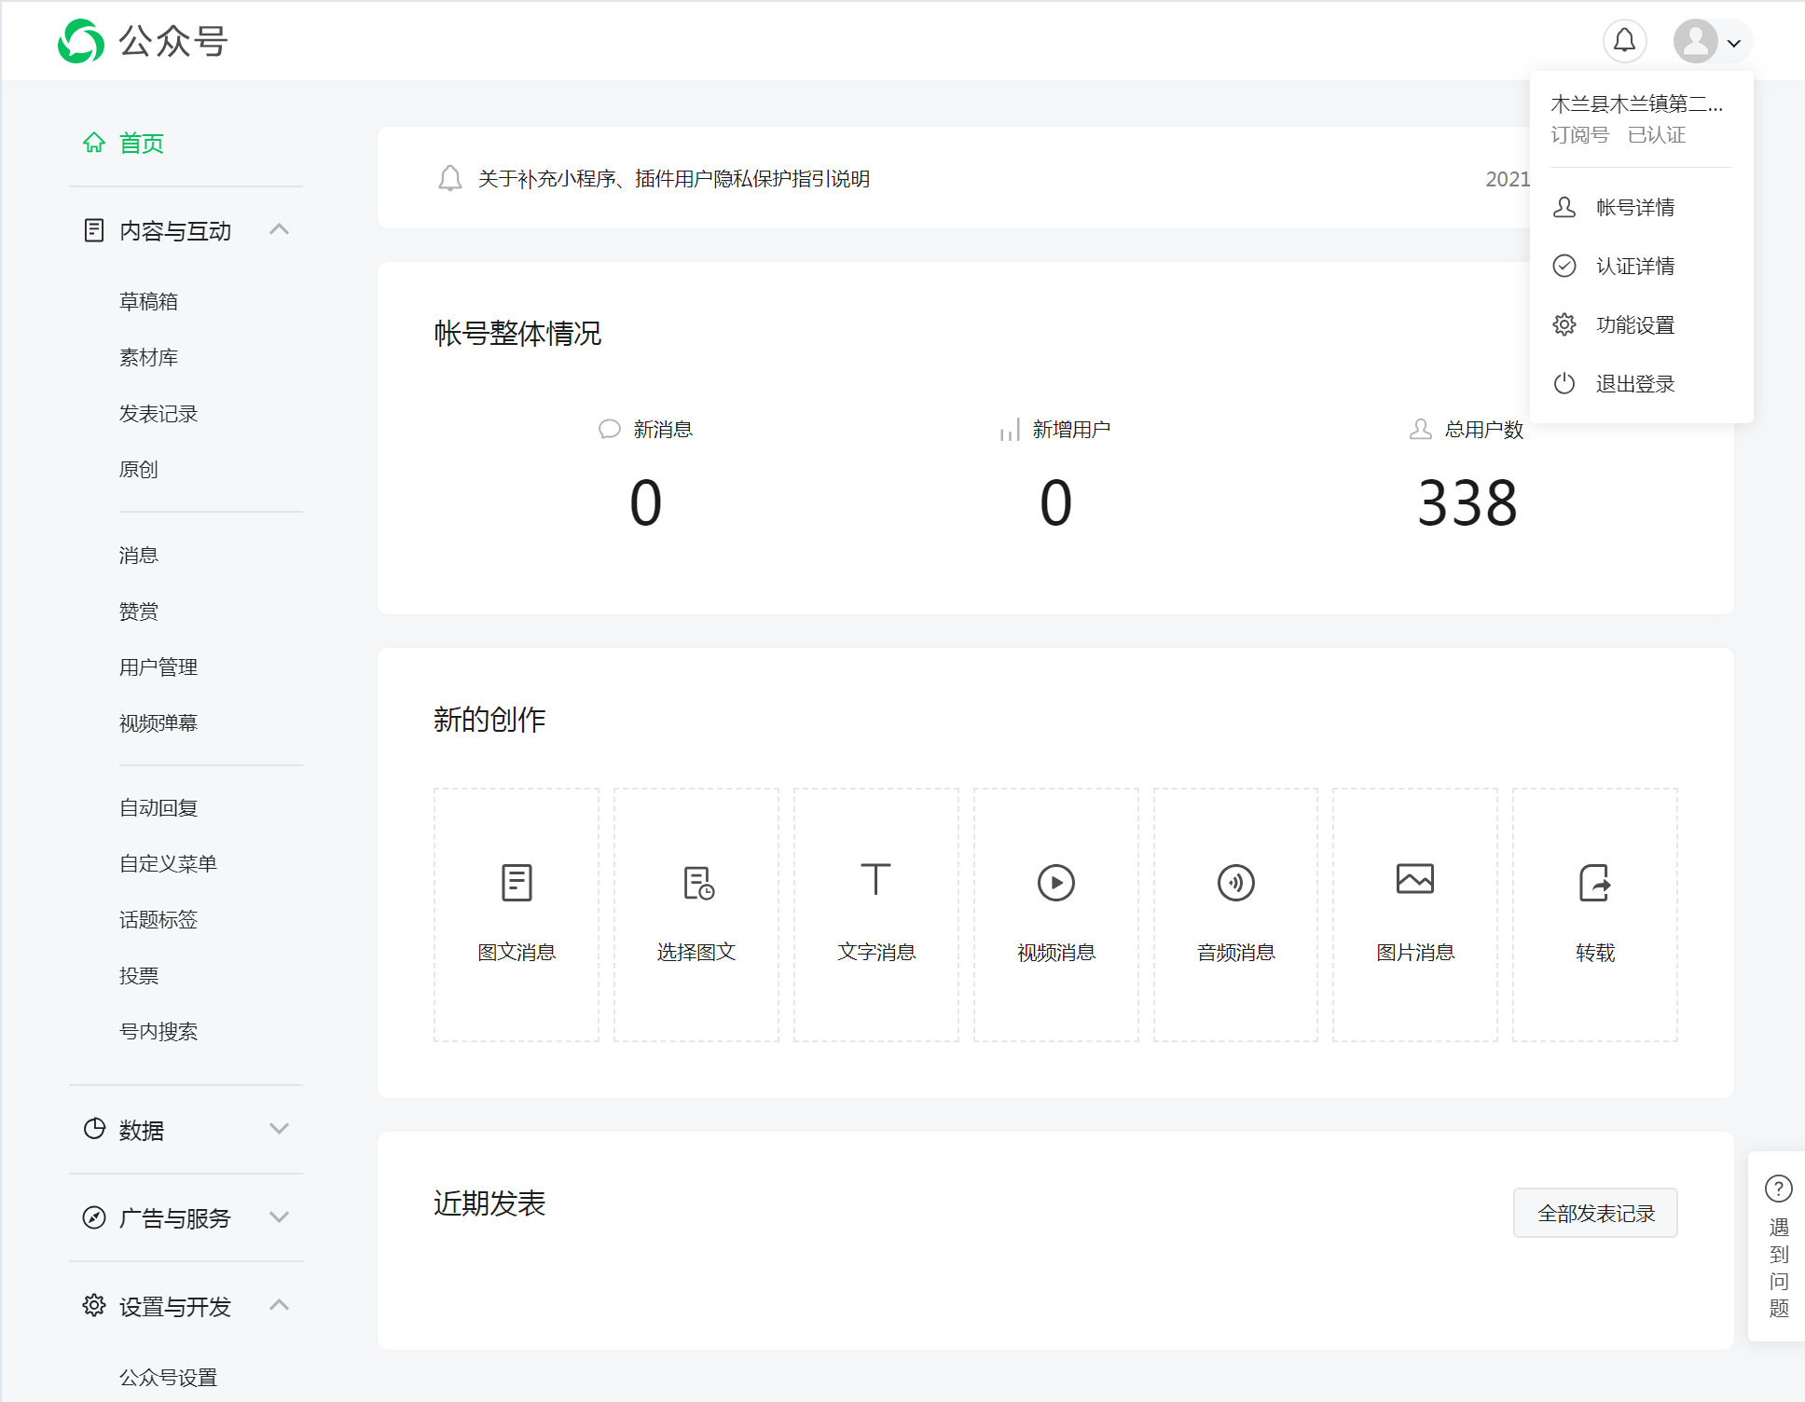The width and height of the screenshot is (1805, 1402).
Task: Open the 关于补充小程序 privacy notice link
Action: click(673, 178)
